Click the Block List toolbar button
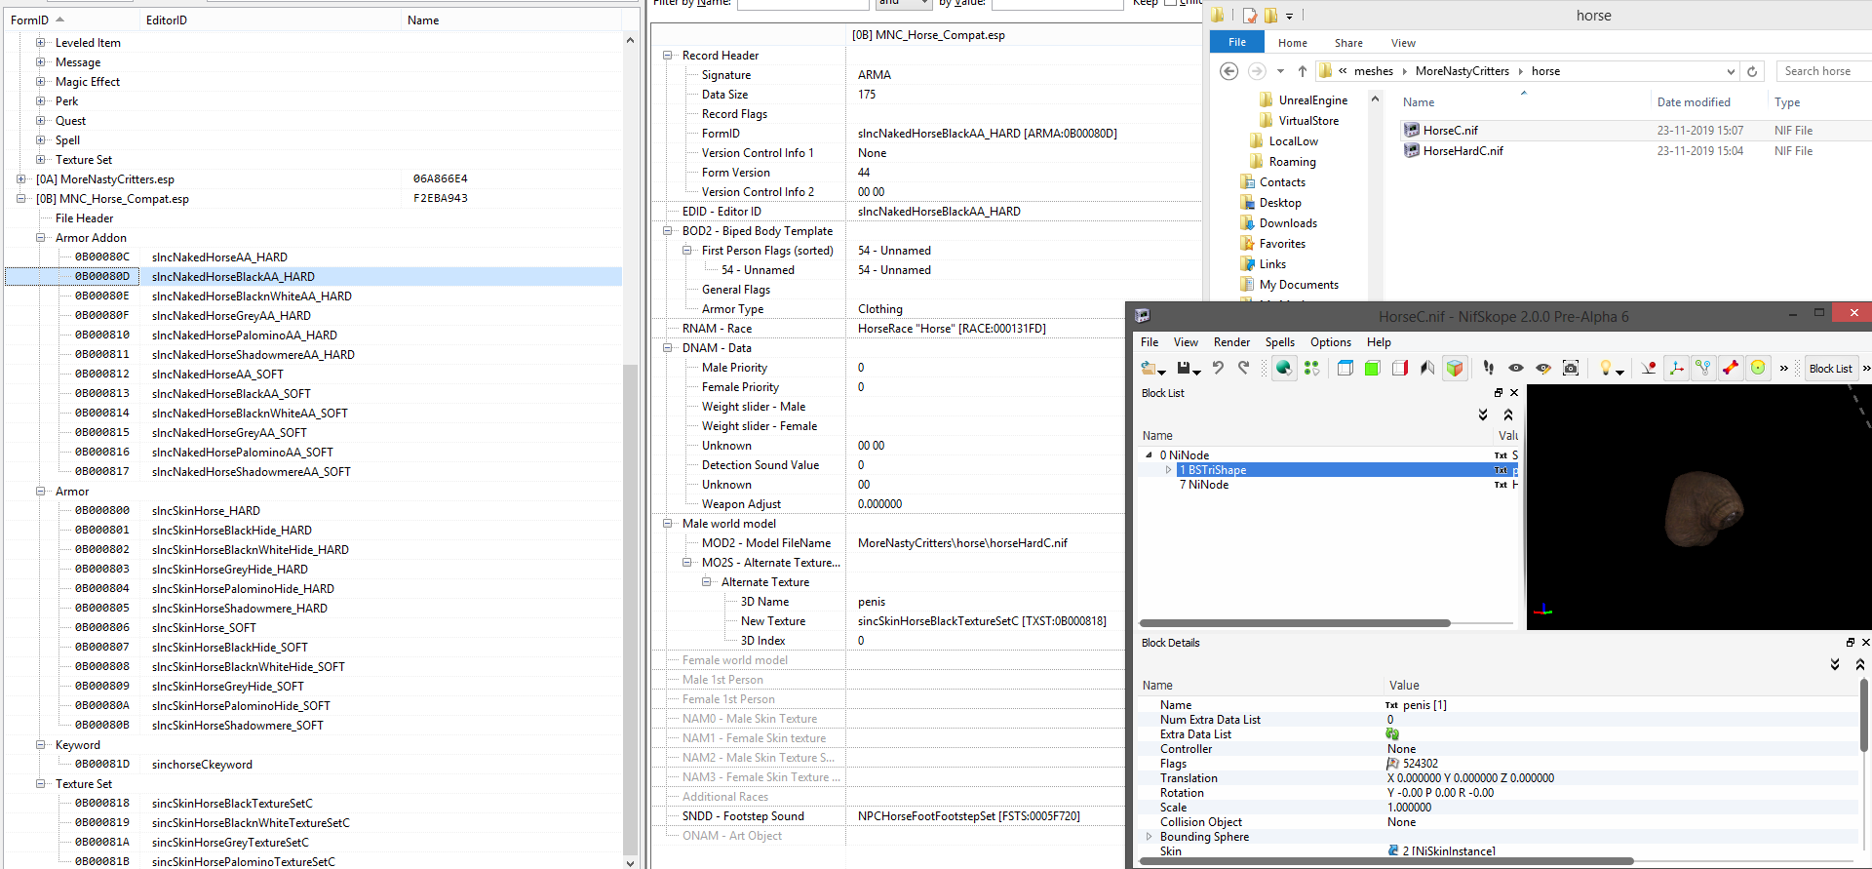 pyautogui.click(x=1830, y=369)
